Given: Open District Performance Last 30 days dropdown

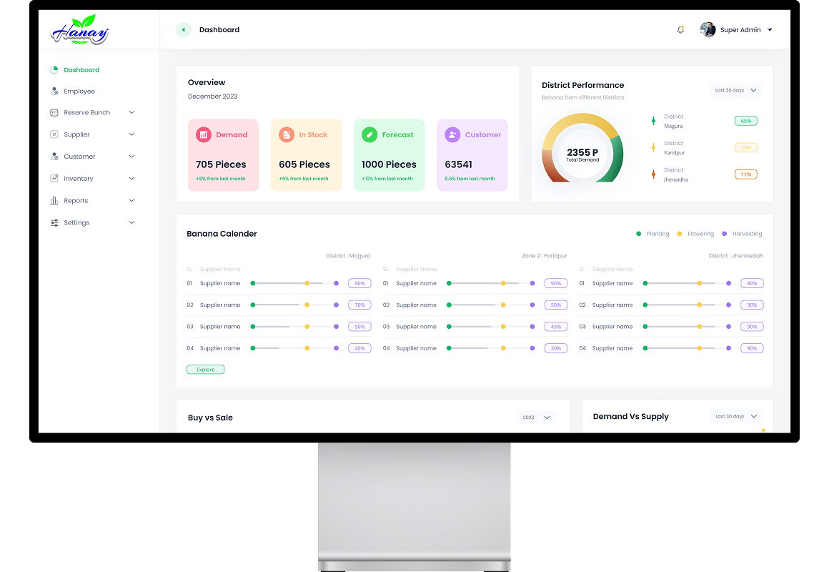Looking at the screenshot, I should point(735,91).
